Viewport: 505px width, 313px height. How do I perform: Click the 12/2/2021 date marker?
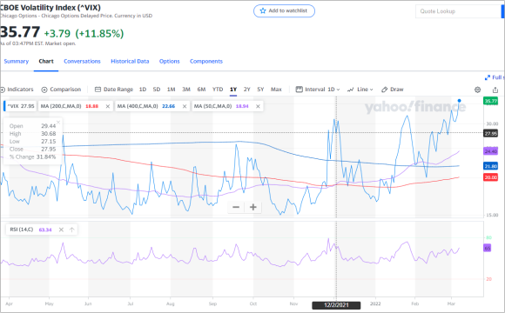point(336,305)
